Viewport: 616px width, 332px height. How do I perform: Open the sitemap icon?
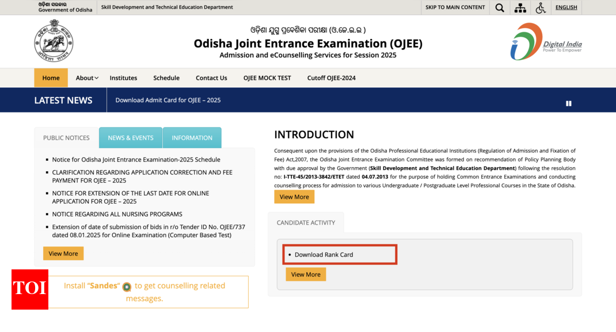520,7
